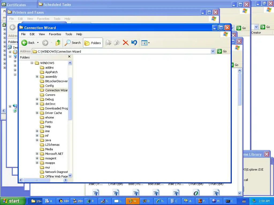Select the Cursors folder in tree
This screenshot has height=205, width=274.
click(50, 95)
